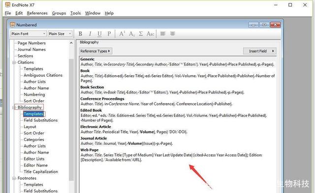Click the Electronic Article template heading
This screenshot has height=193, width=315.
click(95, 127)
